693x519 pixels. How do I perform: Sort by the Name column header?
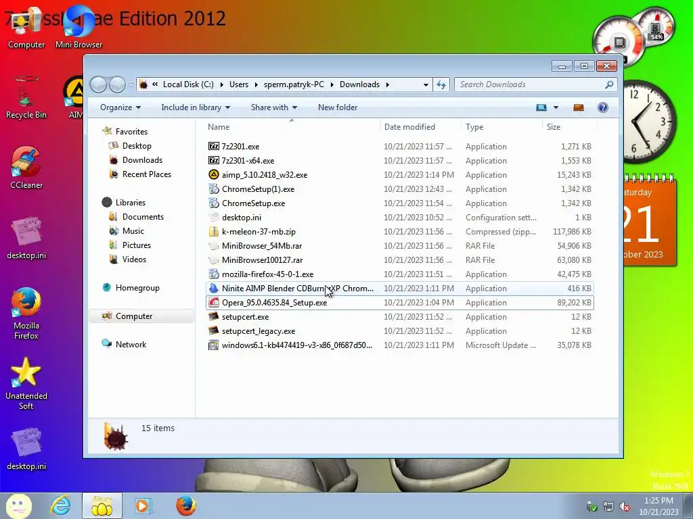click(x=292, y=126)
